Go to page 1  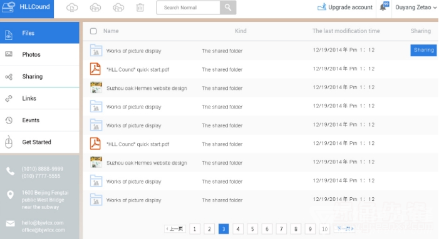click(x=195, y=229)
